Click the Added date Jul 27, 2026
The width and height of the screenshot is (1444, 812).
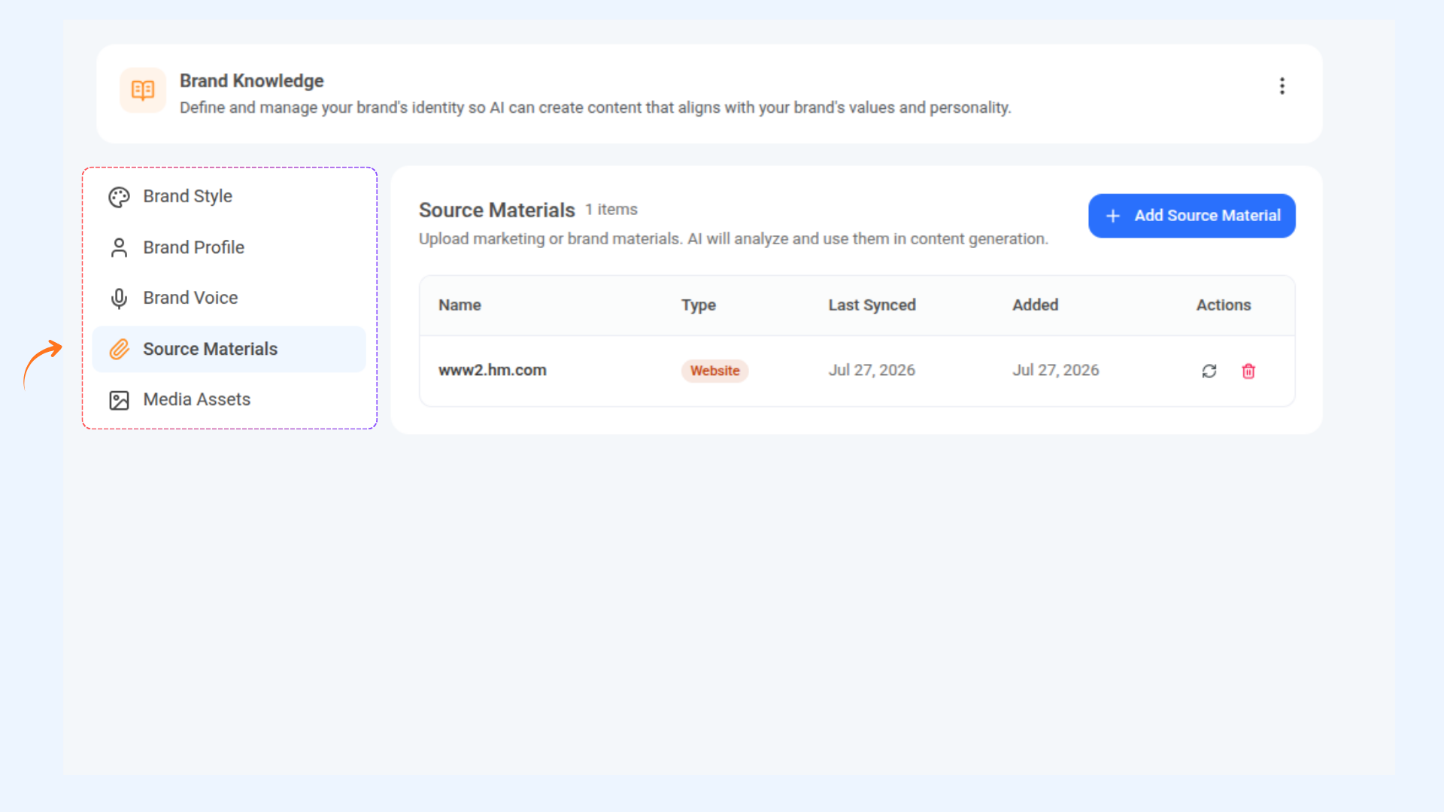click(x=1055, y=370)
